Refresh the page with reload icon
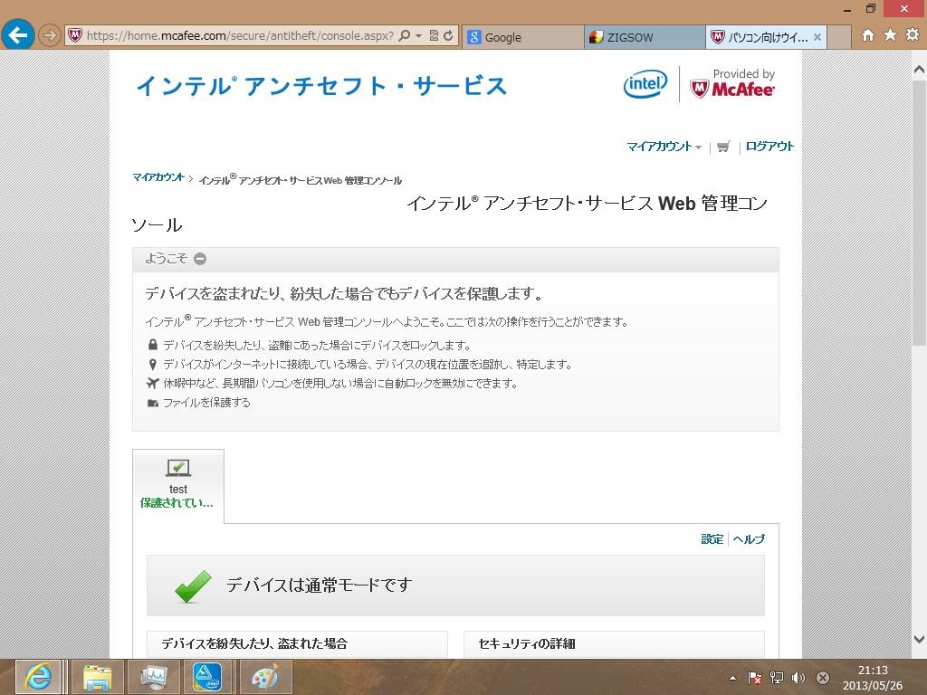927x695 pixels. 448,35
